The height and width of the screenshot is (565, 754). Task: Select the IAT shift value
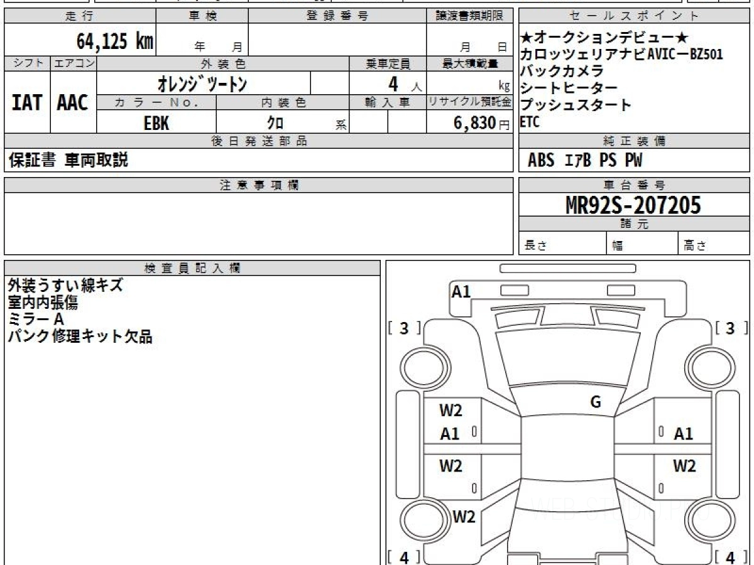pyautogui.click(x=27, y=103)
